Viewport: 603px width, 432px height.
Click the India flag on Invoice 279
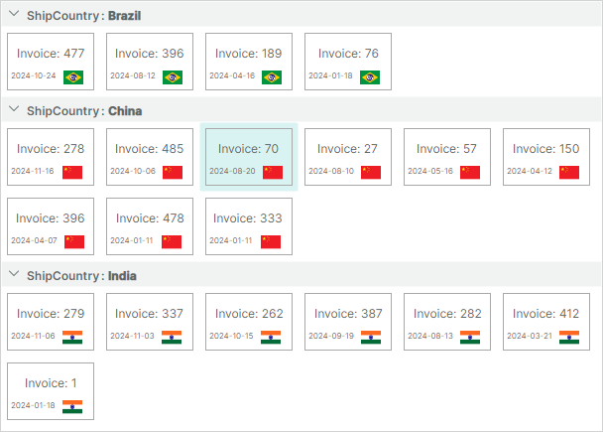coord(72,338)
